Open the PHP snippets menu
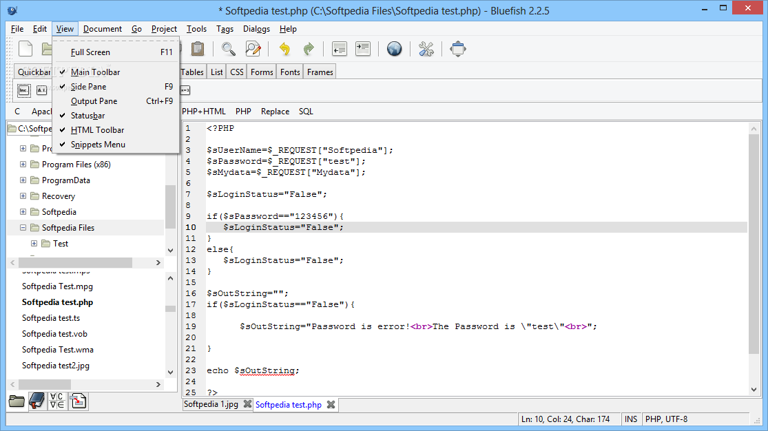The height and width of the screenshot is (431, 768). [243, 112]
